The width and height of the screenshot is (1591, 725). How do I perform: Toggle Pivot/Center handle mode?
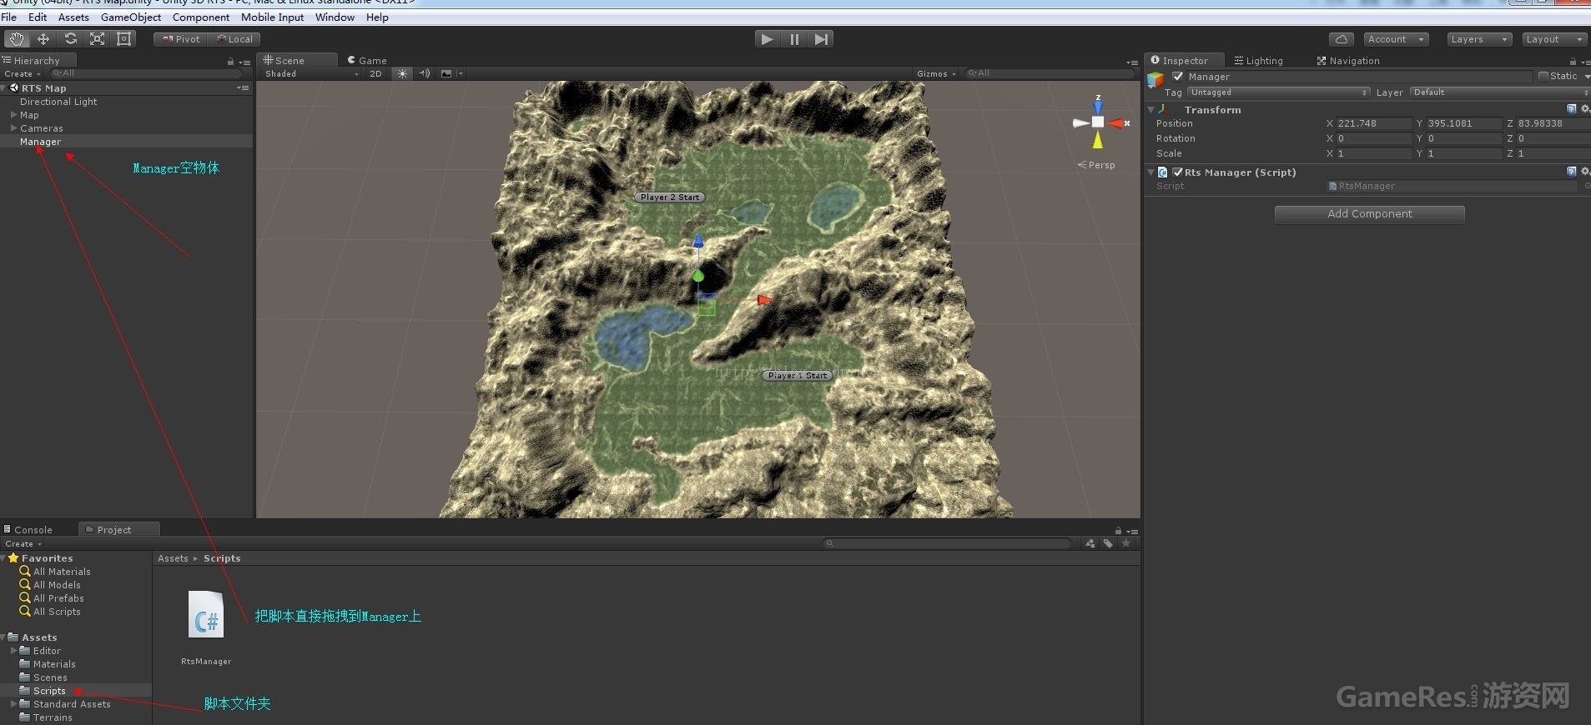[x=181, y=39]
